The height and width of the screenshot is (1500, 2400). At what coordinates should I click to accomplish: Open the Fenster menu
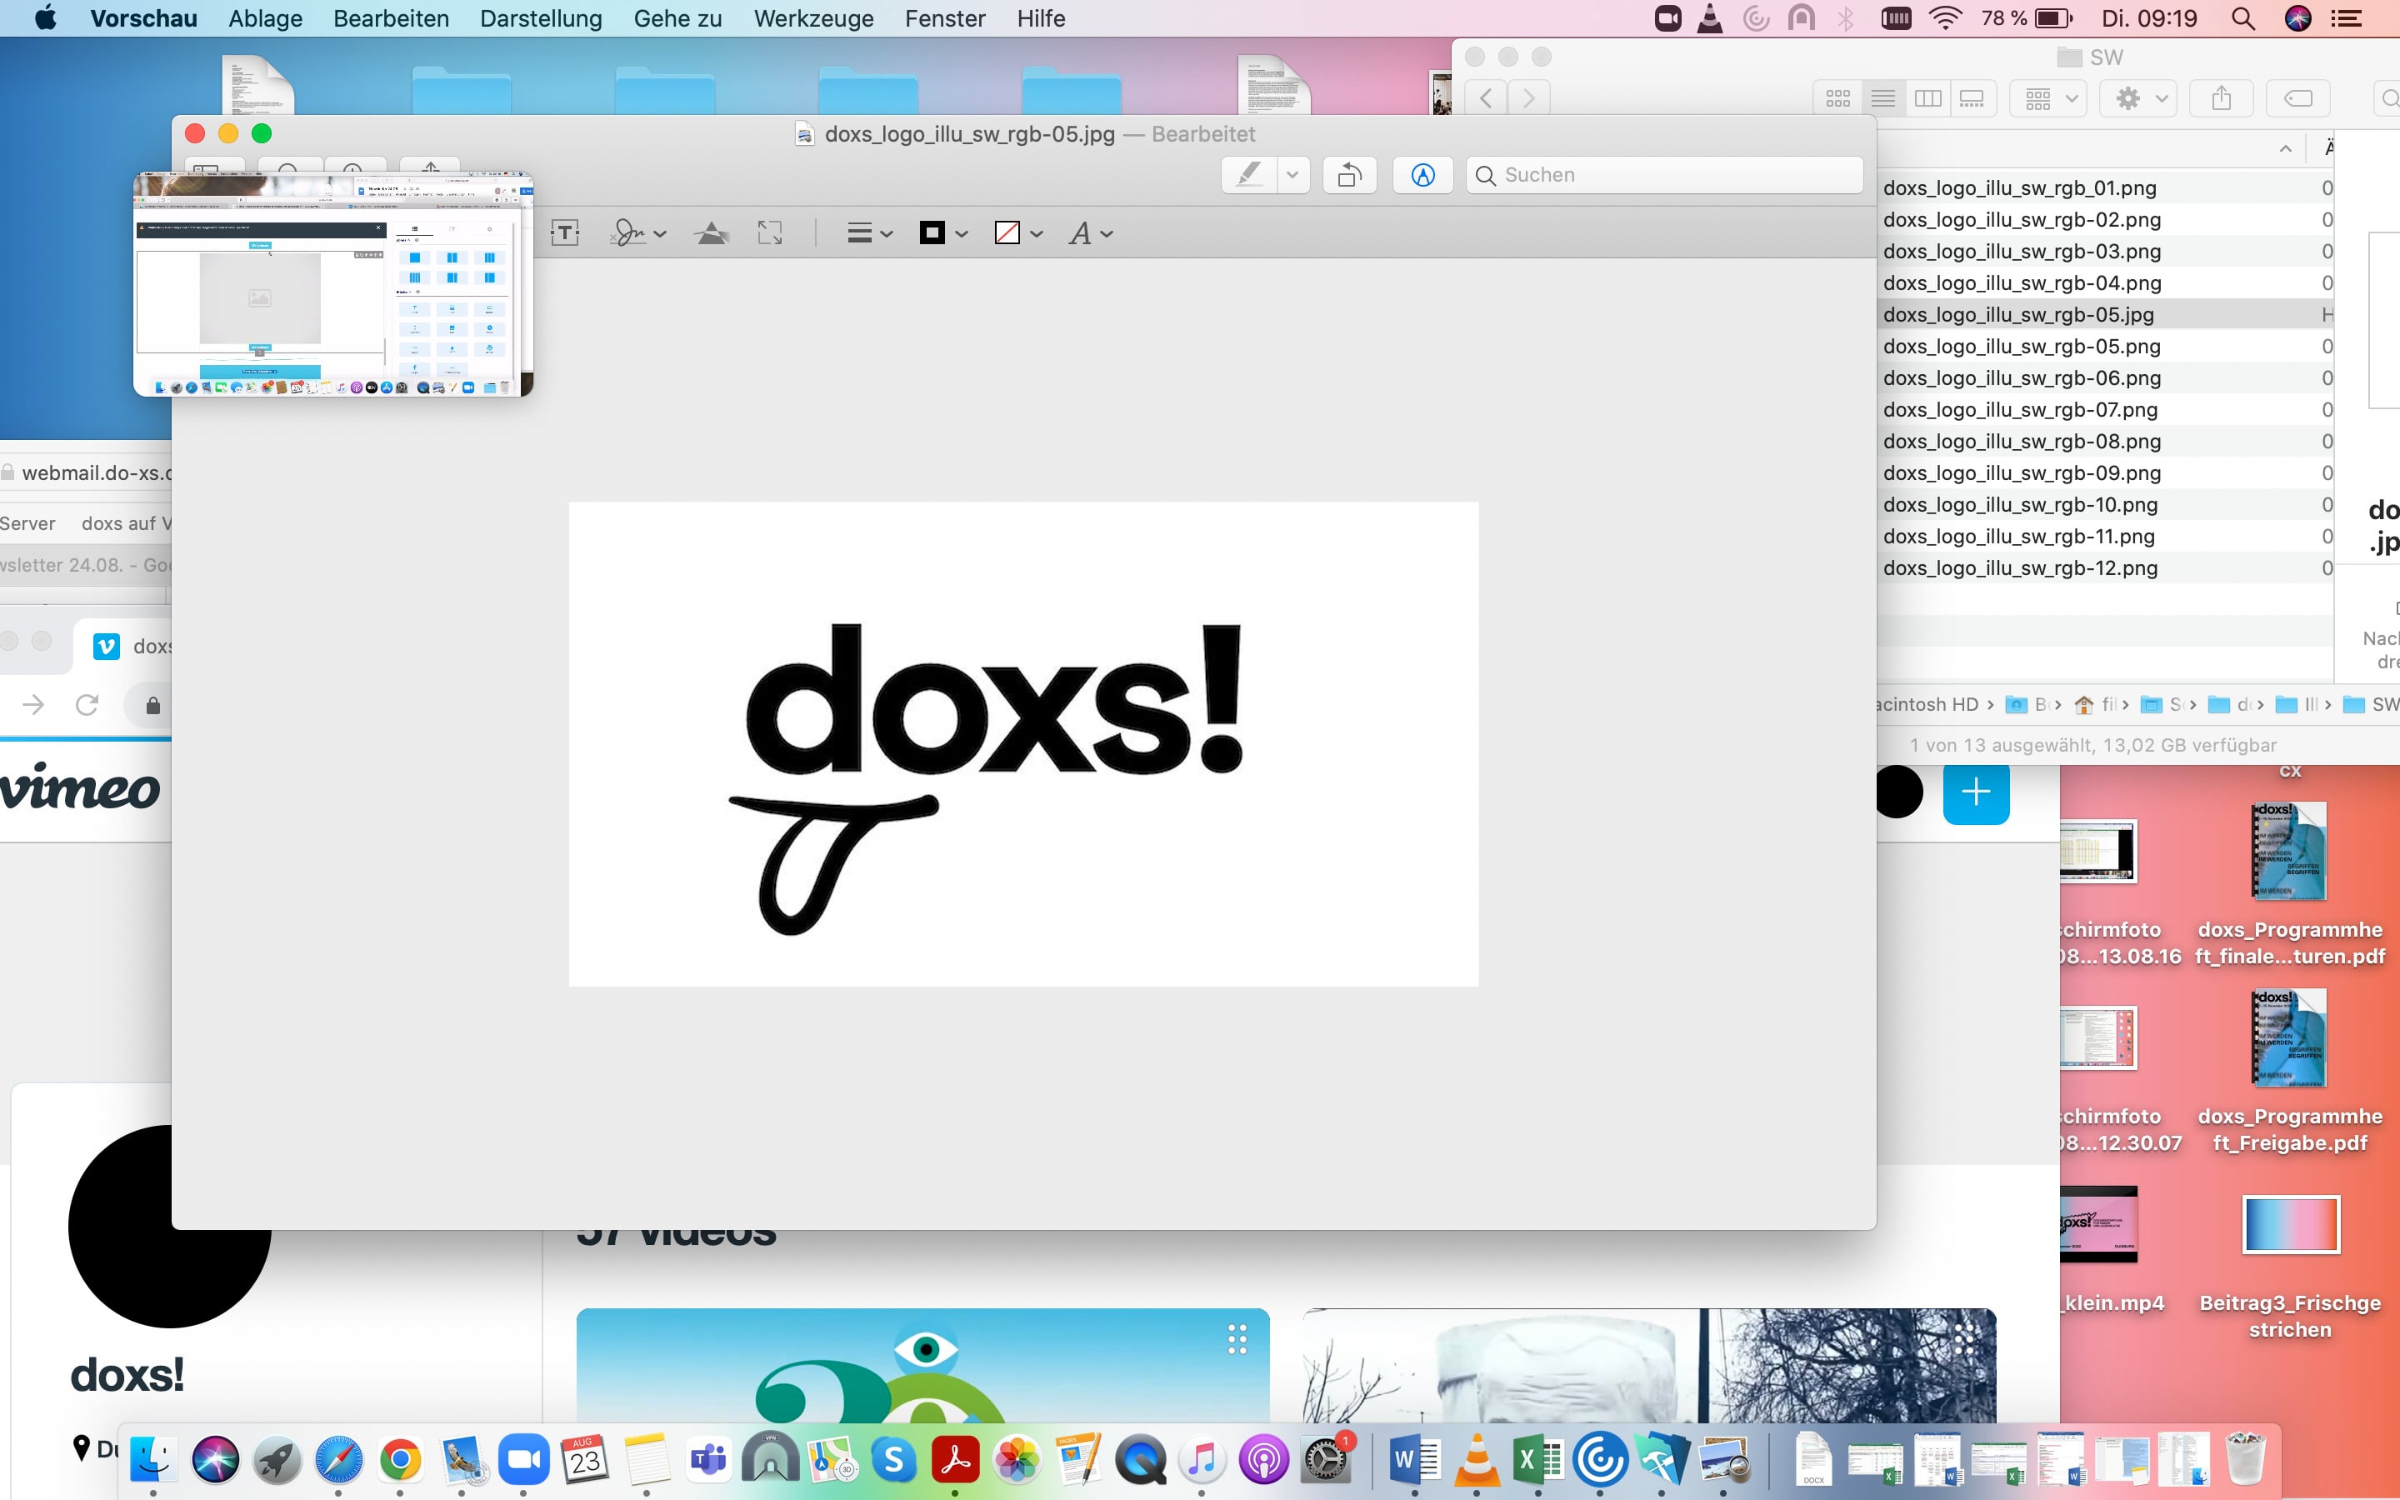pos(944,19)
